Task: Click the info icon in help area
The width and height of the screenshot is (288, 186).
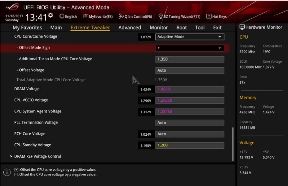Action: coord(7,172)
